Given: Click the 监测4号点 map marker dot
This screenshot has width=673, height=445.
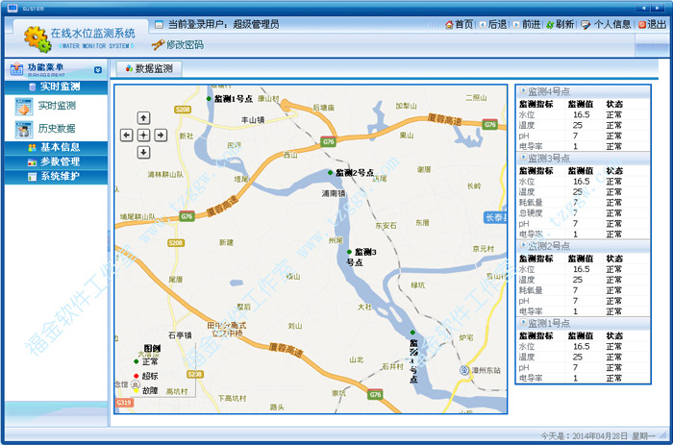Looking at the screenshot, I should point(412,333).
